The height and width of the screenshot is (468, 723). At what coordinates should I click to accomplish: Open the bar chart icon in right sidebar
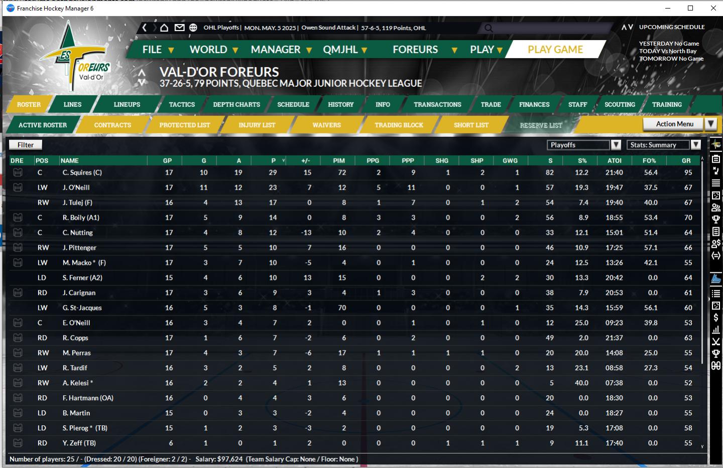click(x=716, y=330)
